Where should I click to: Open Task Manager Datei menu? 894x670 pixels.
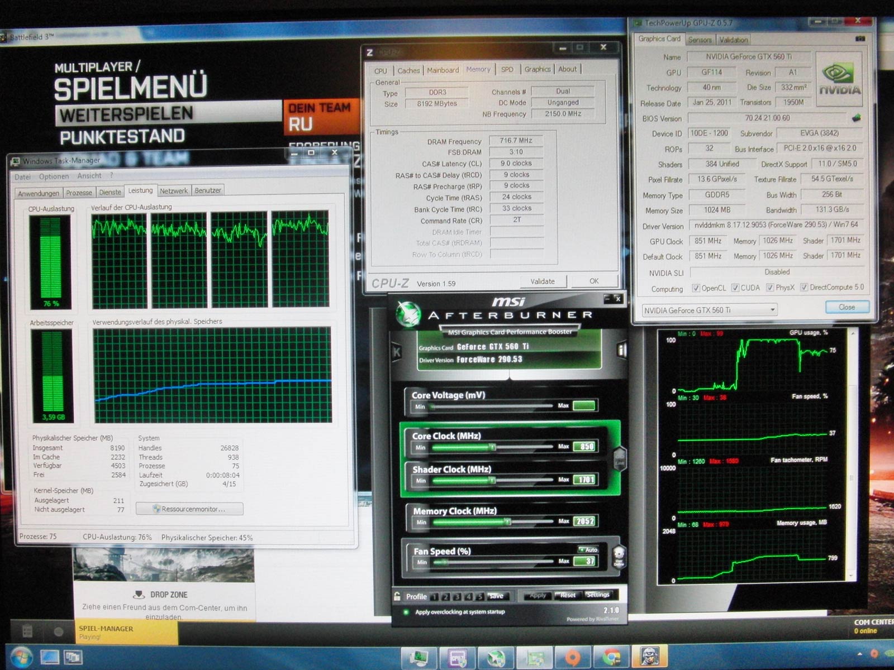pyautogui.click(x=22, y=177)
